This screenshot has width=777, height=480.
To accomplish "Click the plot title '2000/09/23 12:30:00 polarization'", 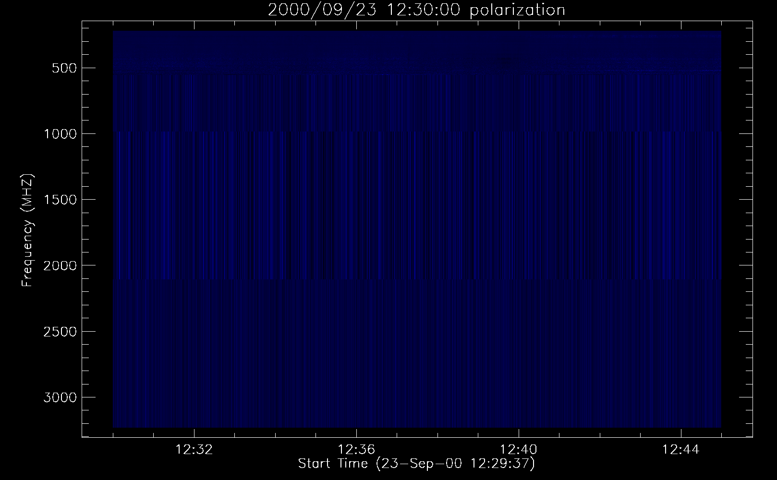I will click(416, 10).
